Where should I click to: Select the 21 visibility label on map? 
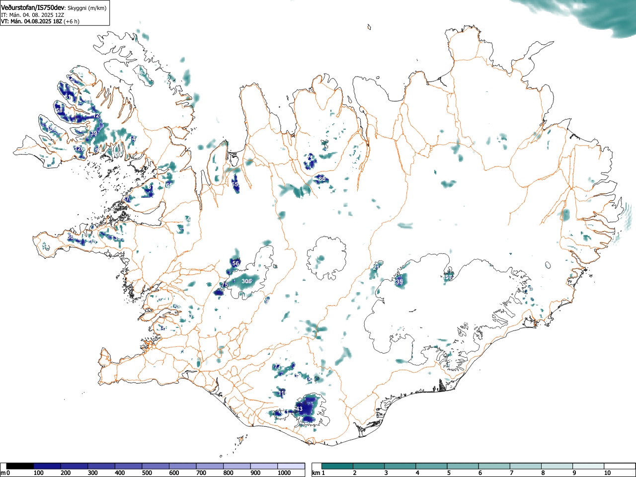pos(376,267)
